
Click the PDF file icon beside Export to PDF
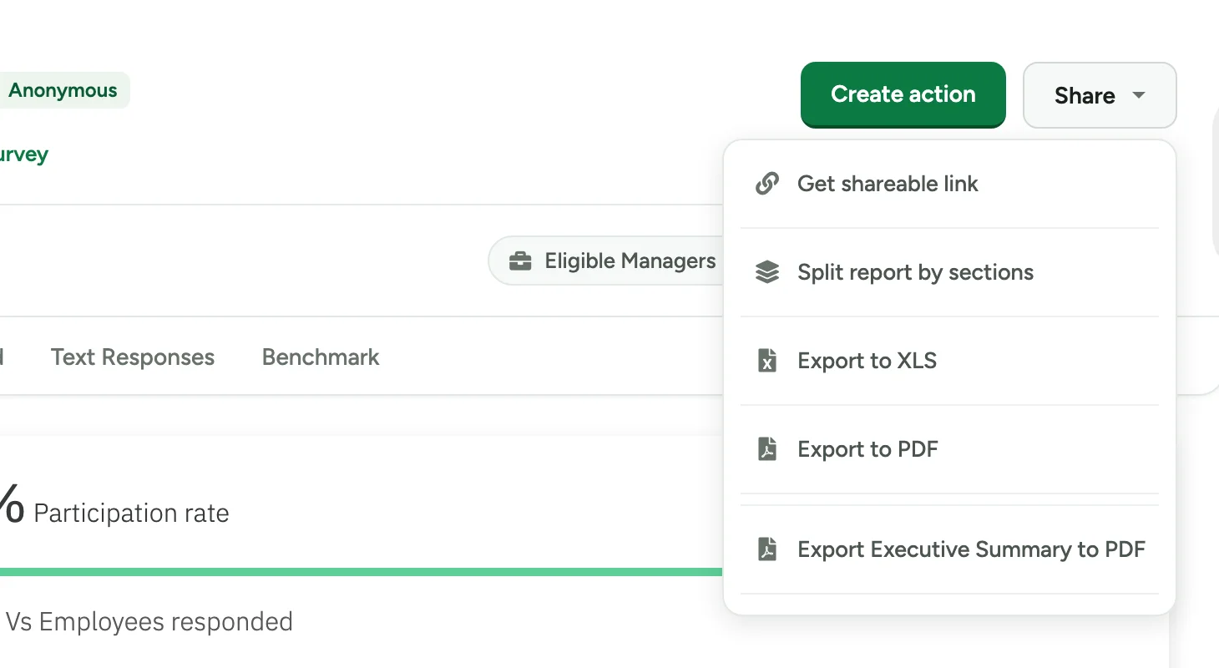pyautogui.click(x=767, y=449)
